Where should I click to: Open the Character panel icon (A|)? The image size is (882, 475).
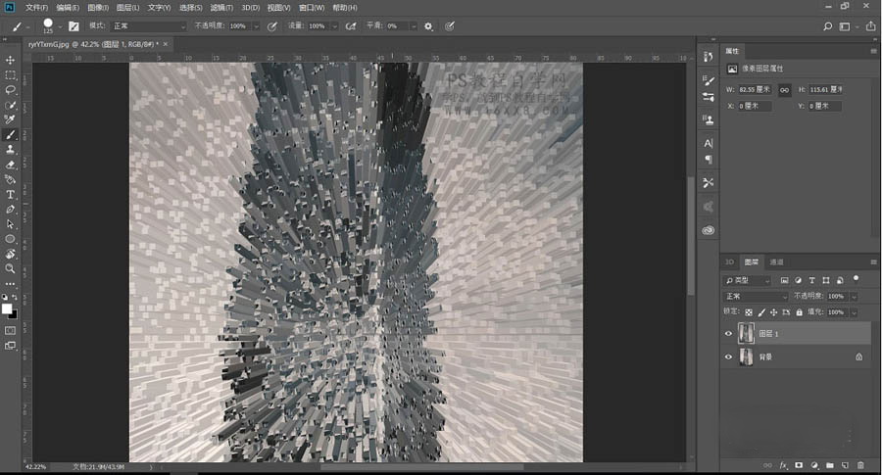click(709, 143)
